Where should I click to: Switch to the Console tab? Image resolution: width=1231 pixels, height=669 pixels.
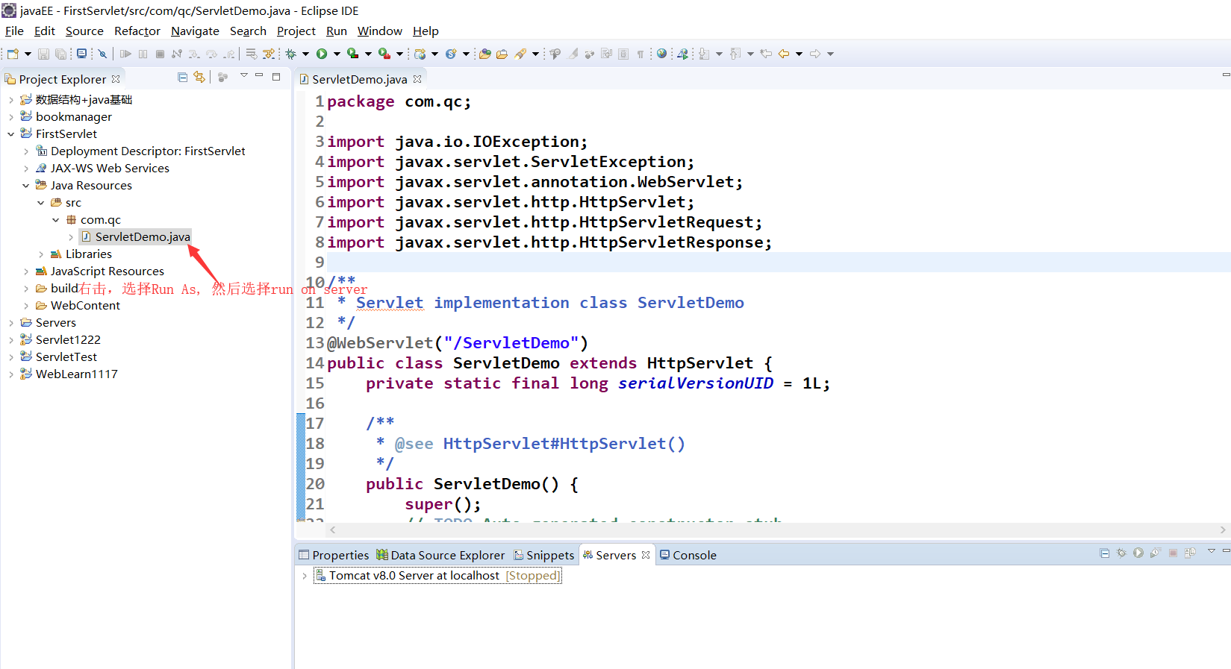coord(688,555)
